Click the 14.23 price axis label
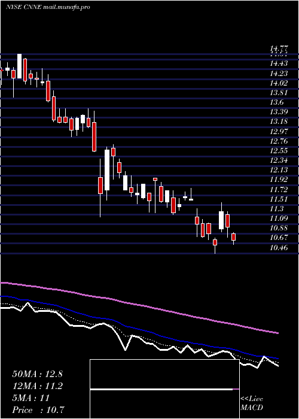 pyautogui.click(x=279, y=74)
